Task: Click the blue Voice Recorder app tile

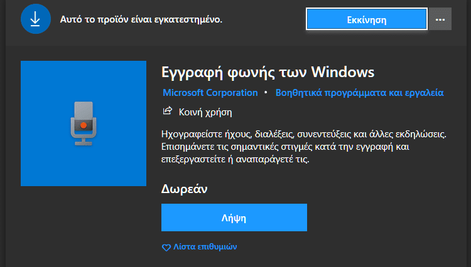Action: coord(84,123)
